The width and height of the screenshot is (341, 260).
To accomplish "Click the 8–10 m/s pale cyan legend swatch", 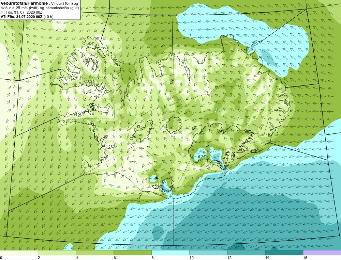I will pyautogui.click(x=170, y=253).
